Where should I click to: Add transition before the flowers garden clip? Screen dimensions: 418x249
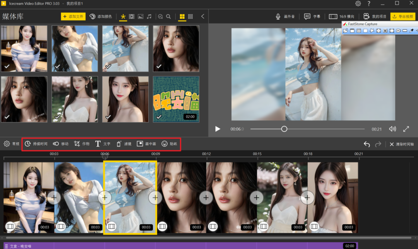[x=257, y=198]
